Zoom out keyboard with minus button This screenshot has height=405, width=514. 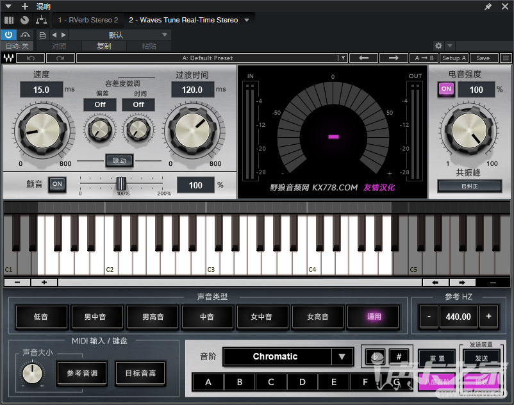pos(17,282)
